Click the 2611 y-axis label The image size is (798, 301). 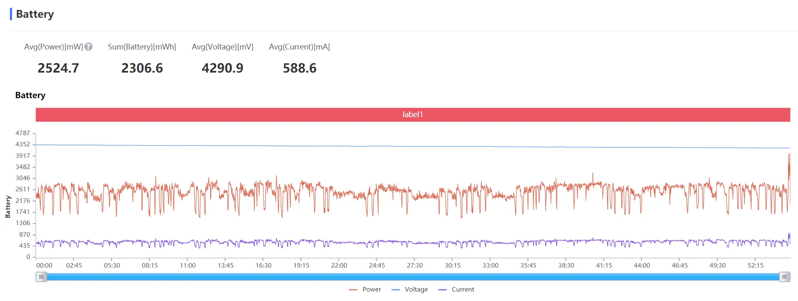click(x=23, y=189)
